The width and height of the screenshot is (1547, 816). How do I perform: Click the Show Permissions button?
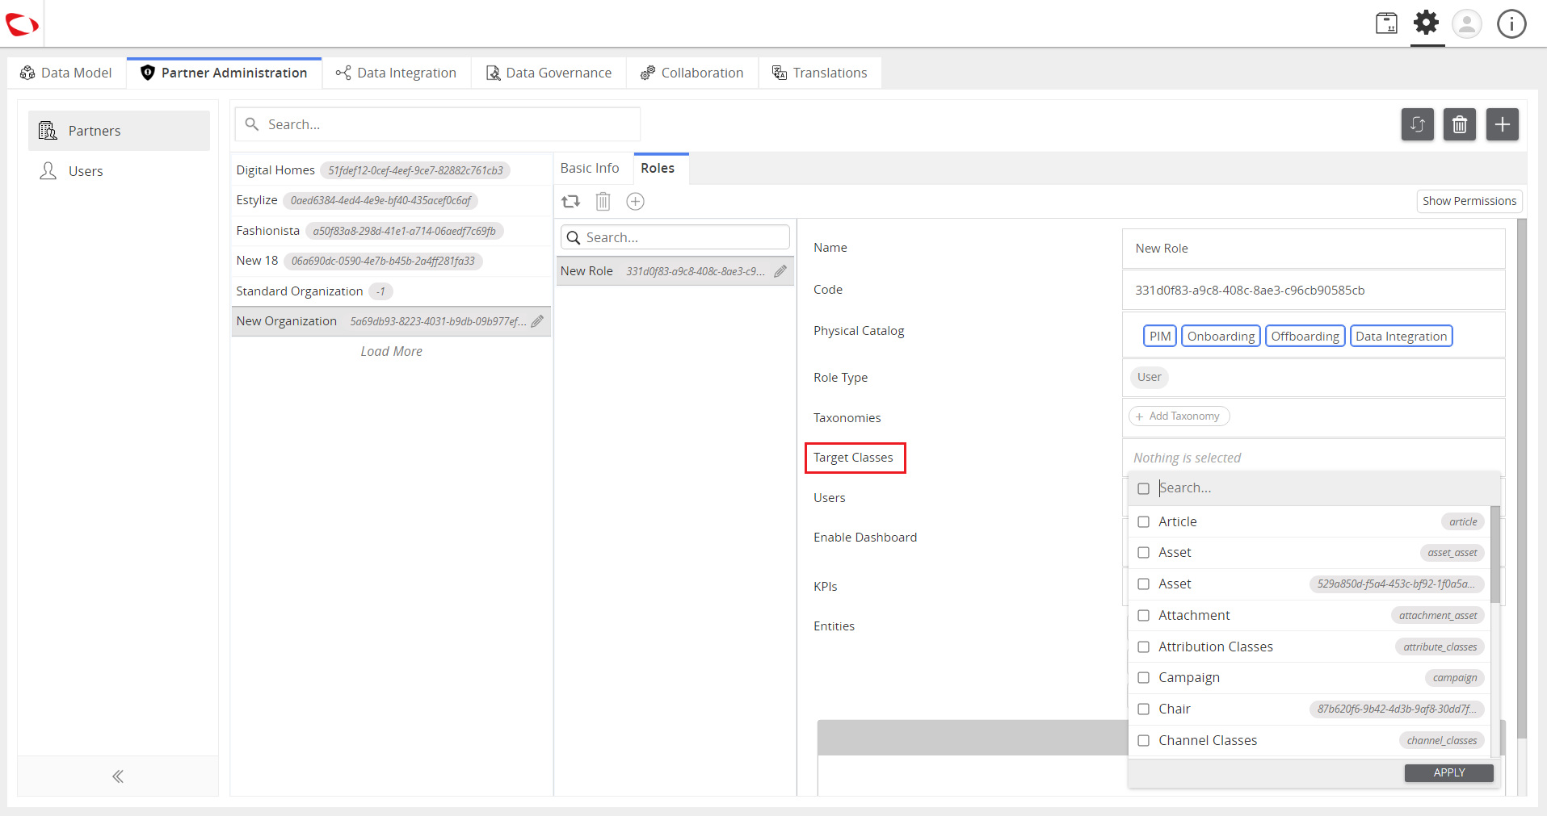(x=1469, y=201)
